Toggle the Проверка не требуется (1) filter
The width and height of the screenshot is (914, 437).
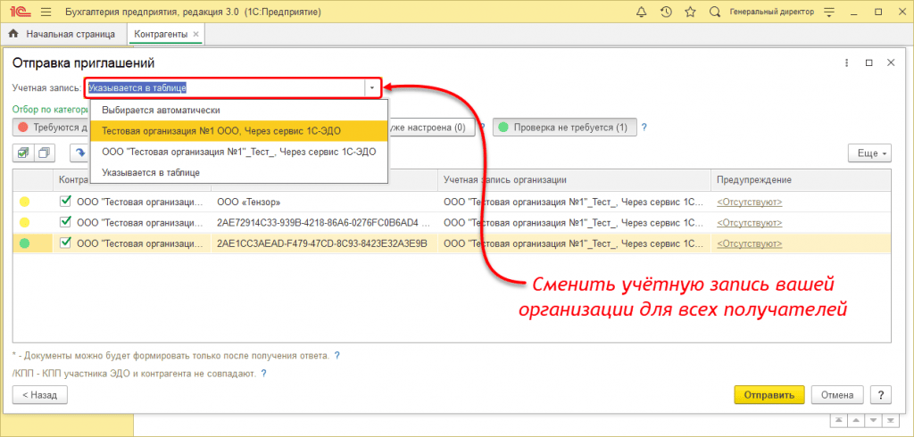coord(563,128)
